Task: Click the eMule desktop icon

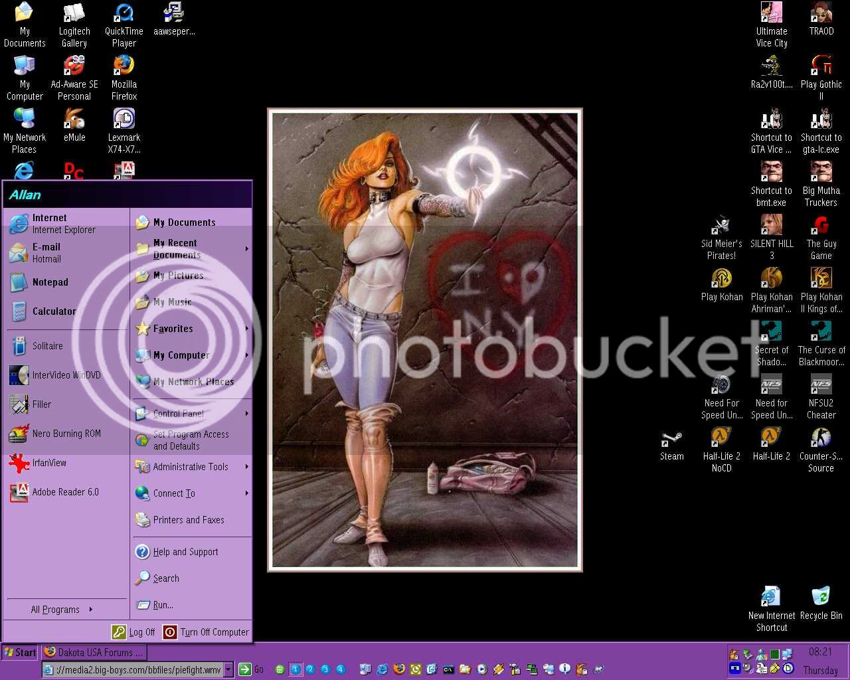Action: pos(74,126)
